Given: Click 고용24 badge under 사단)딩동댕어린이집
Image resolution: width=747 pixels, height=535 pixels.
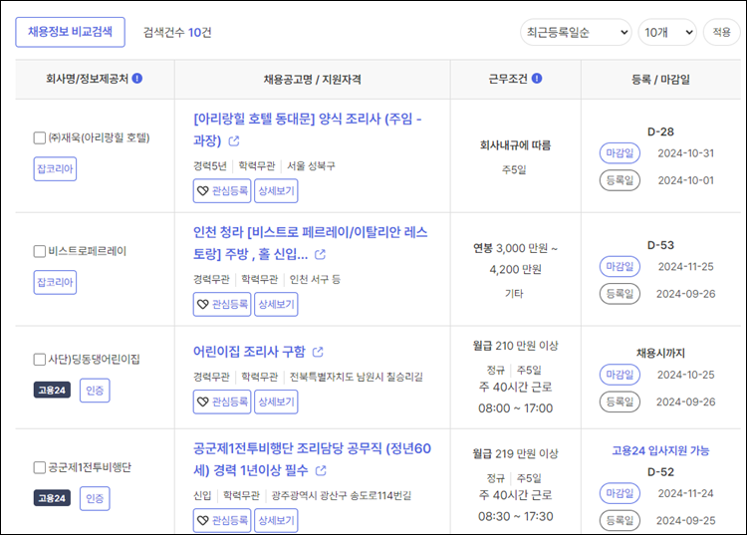Looking at the screenshot, I should tap(52, 391).
